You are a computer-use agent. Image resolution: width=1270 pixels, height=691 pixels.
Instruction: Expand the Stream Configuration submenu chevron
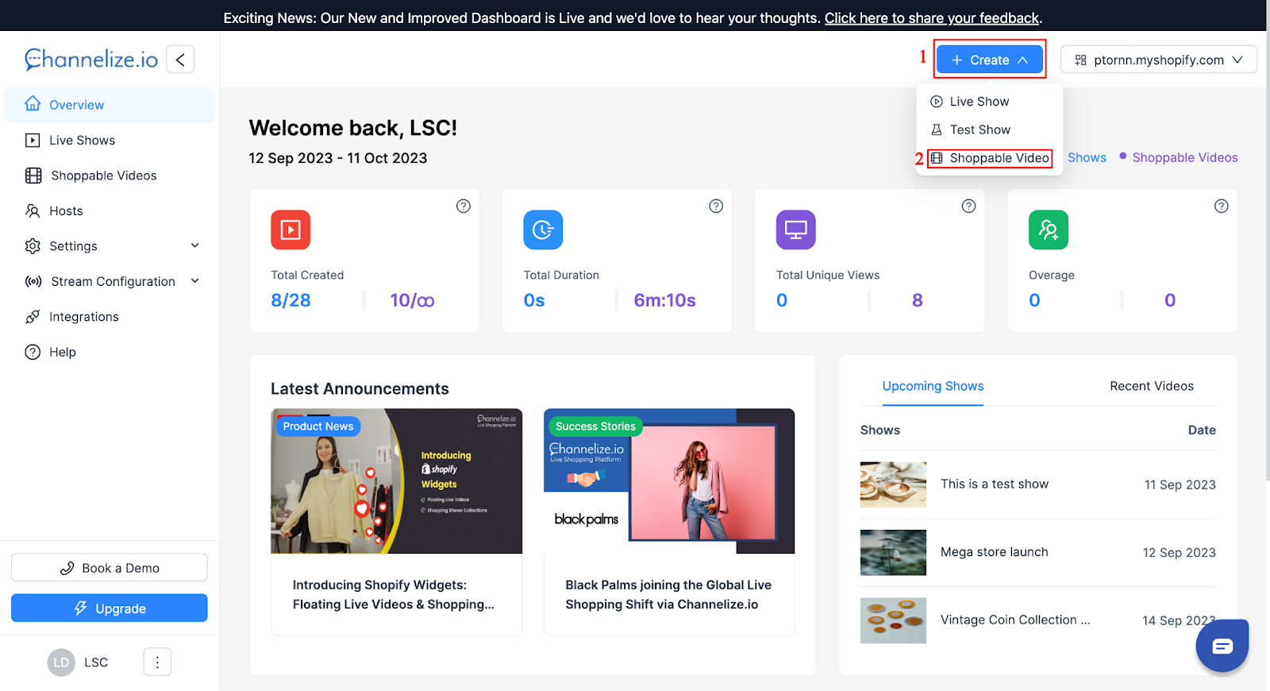195,280
